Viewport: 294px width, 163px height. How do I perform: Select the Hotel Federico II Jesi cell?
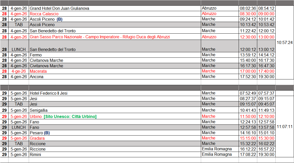49,93
